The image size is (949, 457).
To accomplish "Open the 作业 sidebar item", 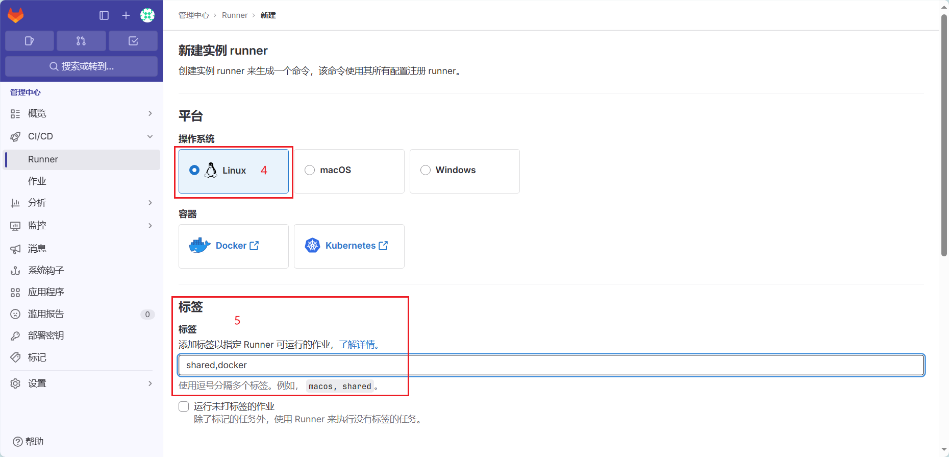I will 82,181.
